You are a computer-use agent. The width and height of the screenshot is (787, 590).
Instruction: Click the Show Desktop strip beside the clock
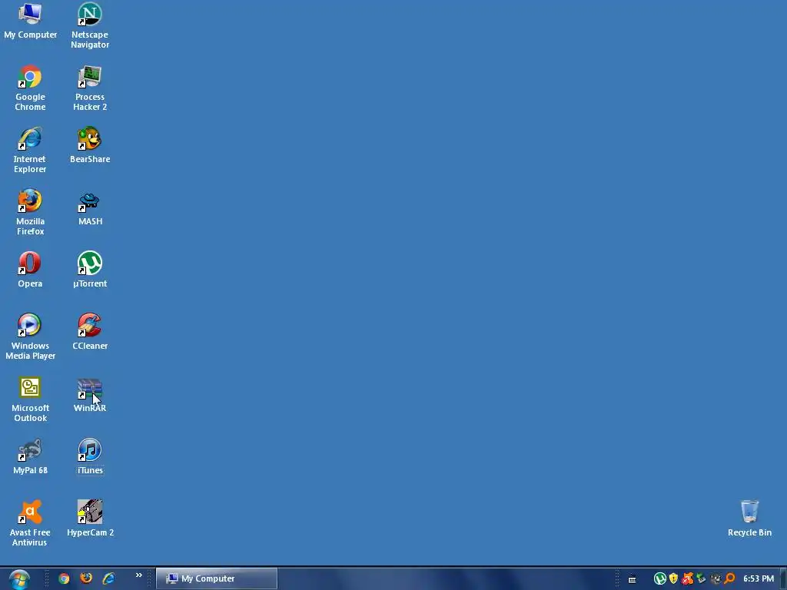click(783, 579)
